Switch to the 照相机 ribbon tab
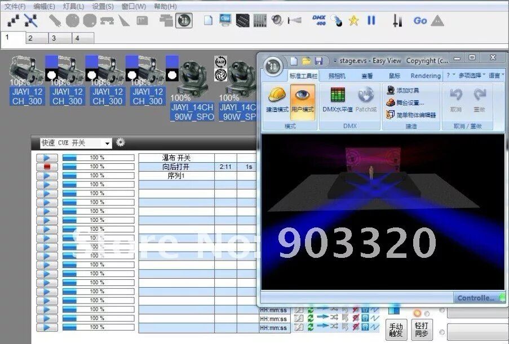The width and height of the screenshot is (509, 344). (337, 76)
